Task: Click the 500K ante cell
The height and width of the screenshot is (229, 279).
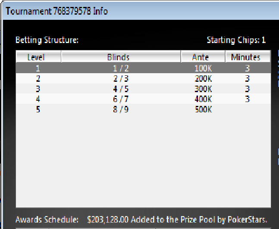Action: coord(203,109)
